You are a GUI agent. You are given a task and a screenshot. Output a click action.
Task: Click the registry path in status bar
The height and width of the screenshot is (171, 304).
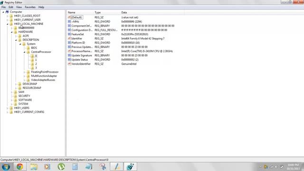pos(54,160)
